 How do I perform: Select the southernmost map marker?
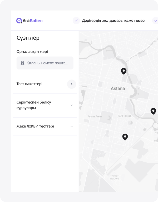click(x=125, y=137)
